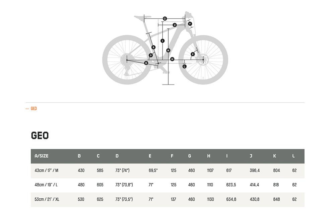Image resolution: width=335 pixels, height=217 pixels.
Task: Click the A/SIZE column header
Action: [42, 156]
